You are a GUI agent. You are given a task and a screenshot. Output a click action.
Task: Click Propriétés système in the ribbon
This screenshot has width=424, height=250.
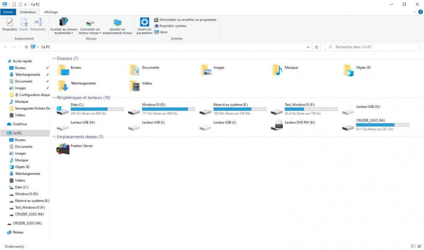(173, 26)
